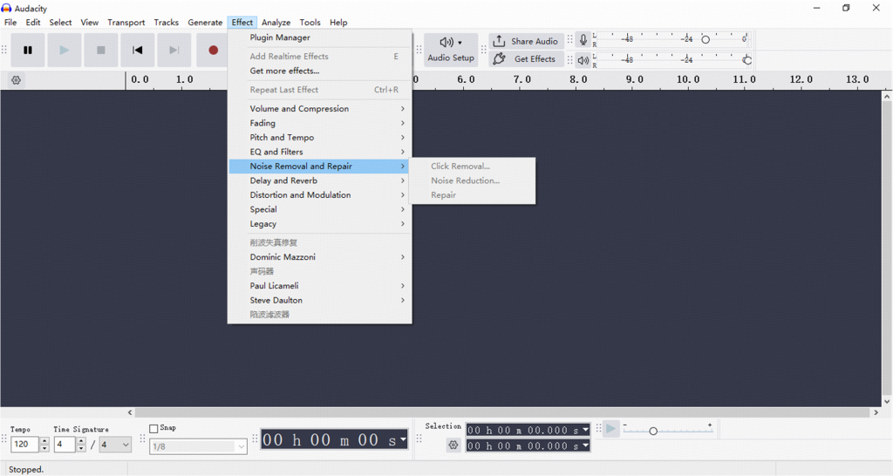Open the Help menu
Image resolution: width=893 pixels, height=476 pixels.
click(x=338, y=22)
